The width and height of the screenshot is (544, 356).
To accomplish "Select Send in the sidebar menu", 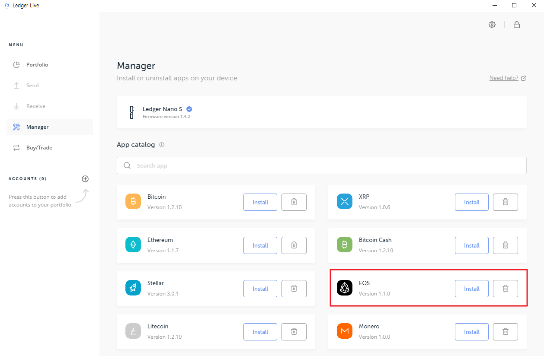I will pos(50,86).
